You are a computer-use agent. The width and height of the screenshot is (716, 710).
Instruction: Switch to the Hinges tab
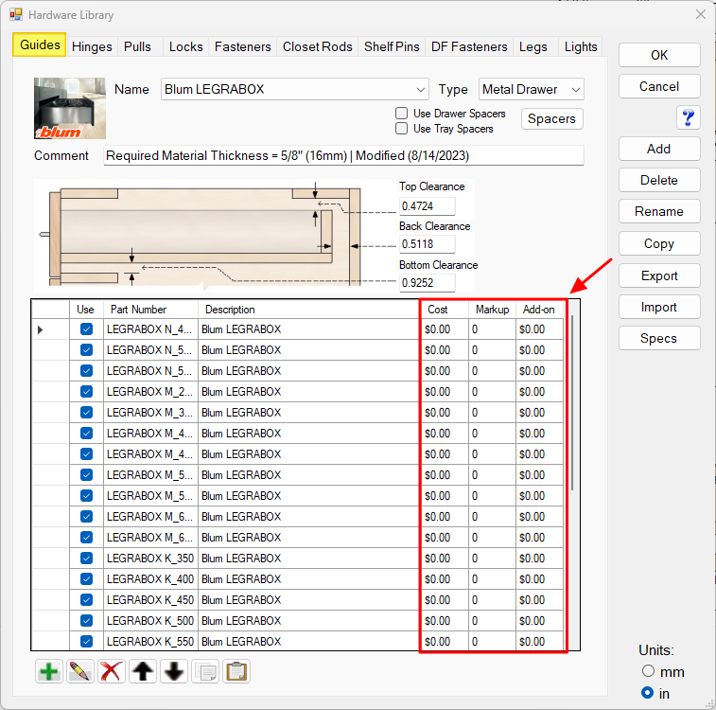click(92, 46)
